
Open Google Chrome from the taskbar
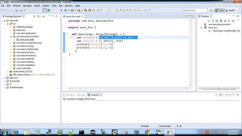[147, 132]
